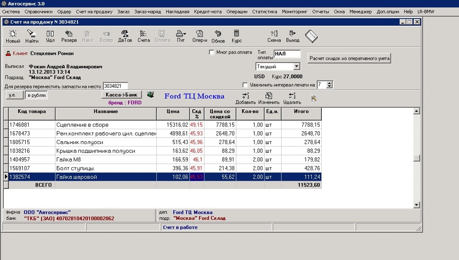Click discount cell 45,93

point(197,134)
